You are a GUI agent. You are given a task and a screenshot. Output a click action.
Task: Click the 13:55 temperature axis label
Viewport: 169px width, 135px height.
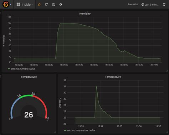coord(119,126)
